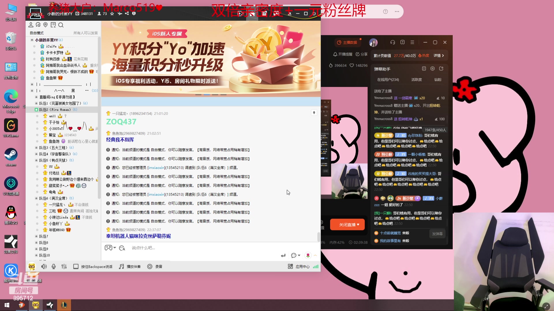Open the channel member list icon
The height and width of the screenshot is (311, 554).
(x=31, y=25)
